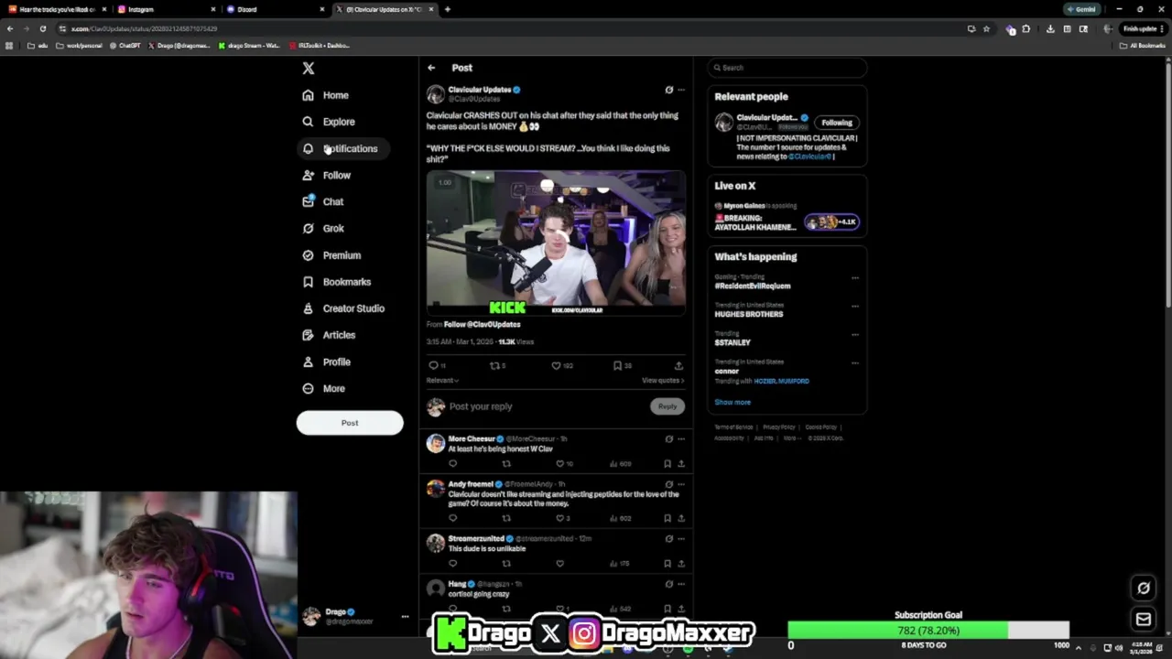
Task: Bookmark Streamerzunited's reply
Action: click(667, 563)
